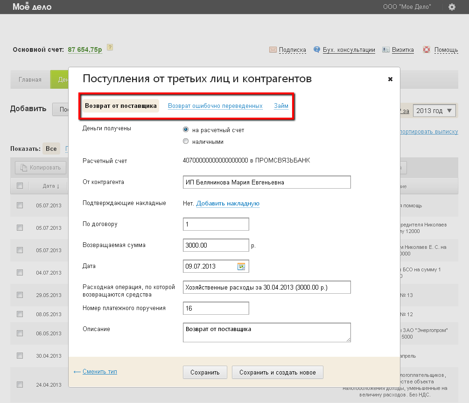Viewport: 469px width, 403px height.
Task: Open the Главная tab
Action: click(x=30, y=80)
